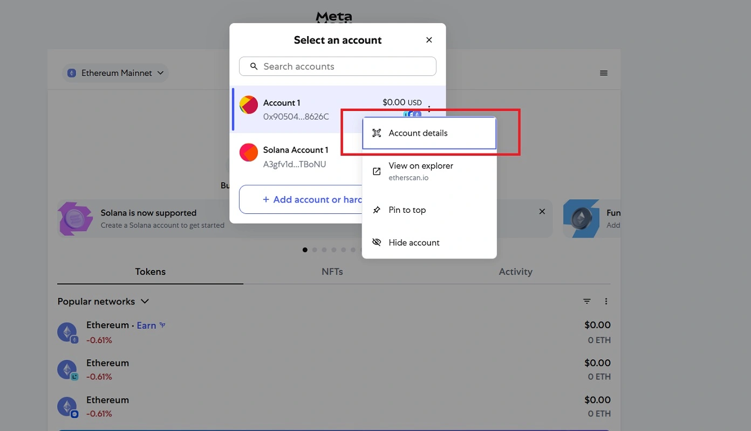Select Hide account menu entry
The width and height of the screenshot is (751, 431).
(x=429, y=242)
